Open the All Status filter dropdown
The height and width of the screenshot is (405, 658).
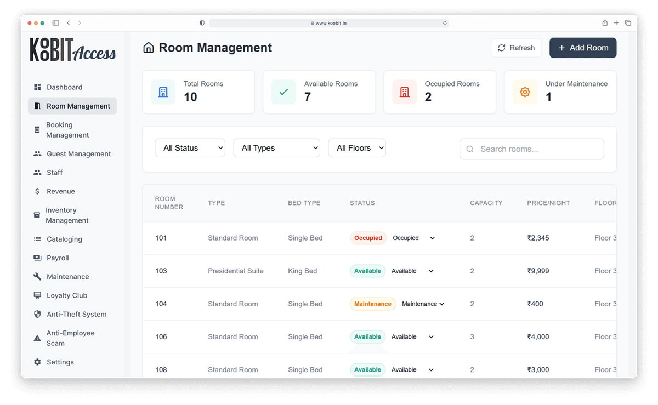pos(190,148)
